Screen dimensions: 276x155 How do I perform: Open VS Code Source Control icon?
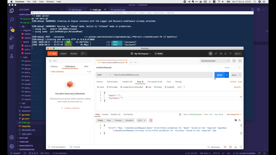pyautogui.click(x=12, y=29)
